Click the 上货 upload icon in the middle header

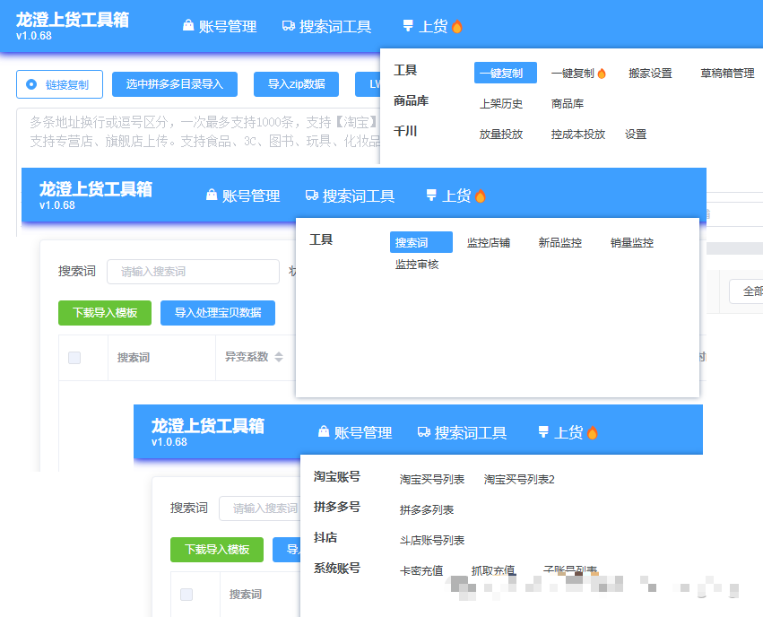(431, 196)
